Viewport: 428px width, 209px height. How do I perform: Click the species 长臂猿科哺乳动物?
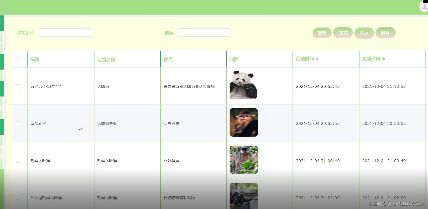click(x=179, y=198)
